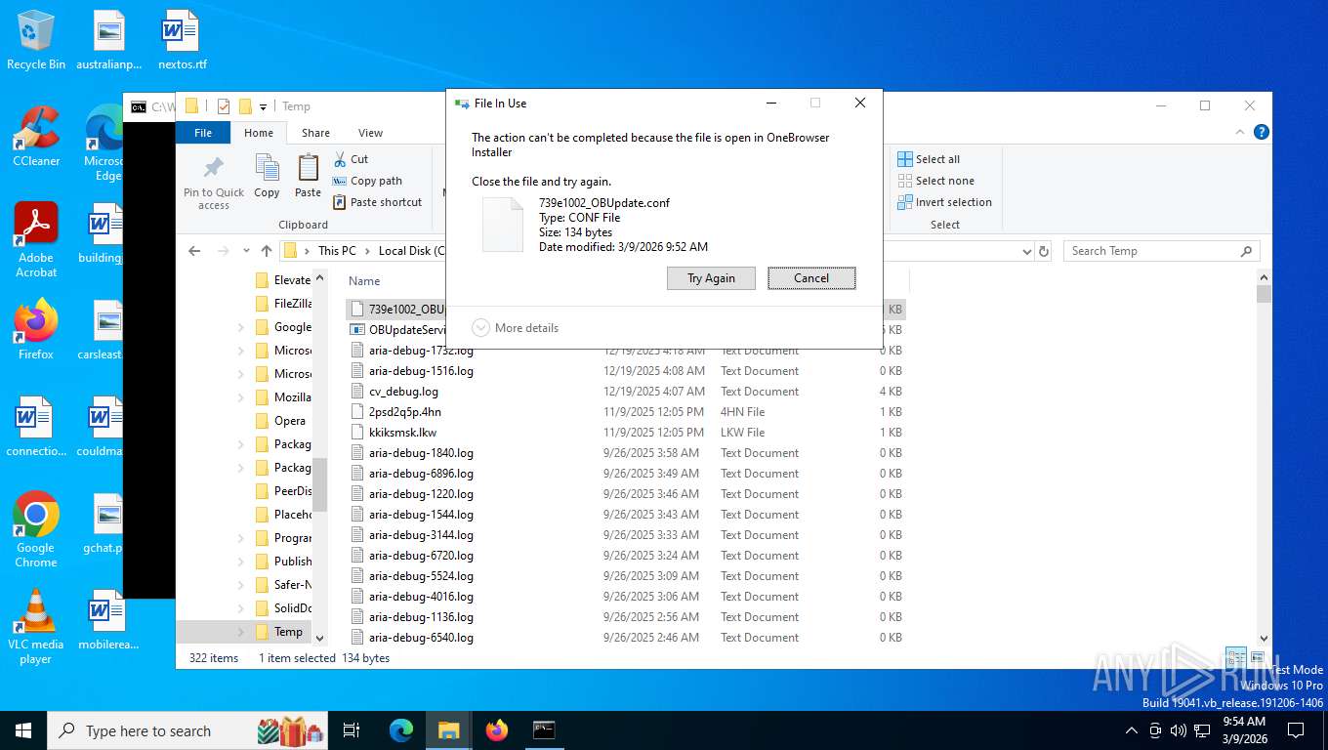Open Task View on taskbar
This screenshot has height=750, width=1328.
click(x=352, y=730)
